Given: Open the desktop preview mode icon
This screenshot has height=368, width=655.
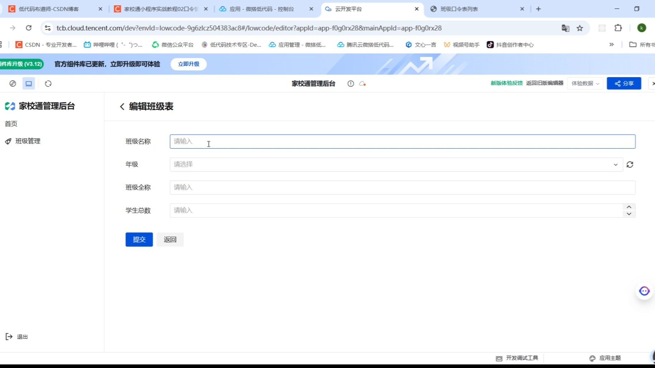Looking at the screenshot, I should tap(29, 84).
